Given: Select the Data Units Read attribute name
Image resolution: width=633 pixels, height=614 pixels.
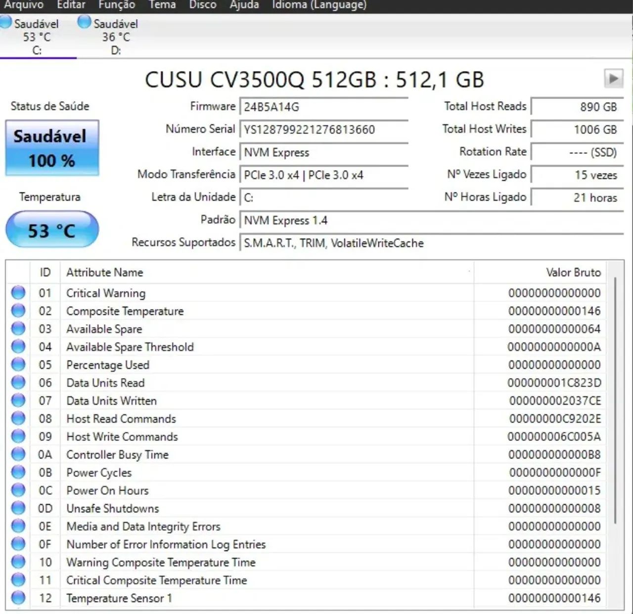Looking at the screenshot, I should [x=105, y=383].
